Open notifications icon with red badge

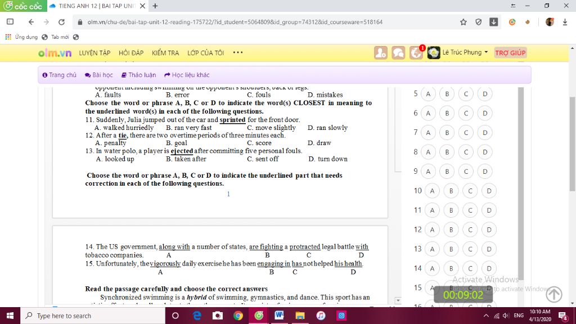tap(416, 53)
